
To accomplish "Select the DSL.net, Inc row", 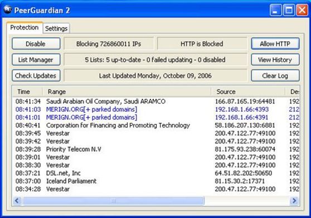I will click(x=156, y=173).
